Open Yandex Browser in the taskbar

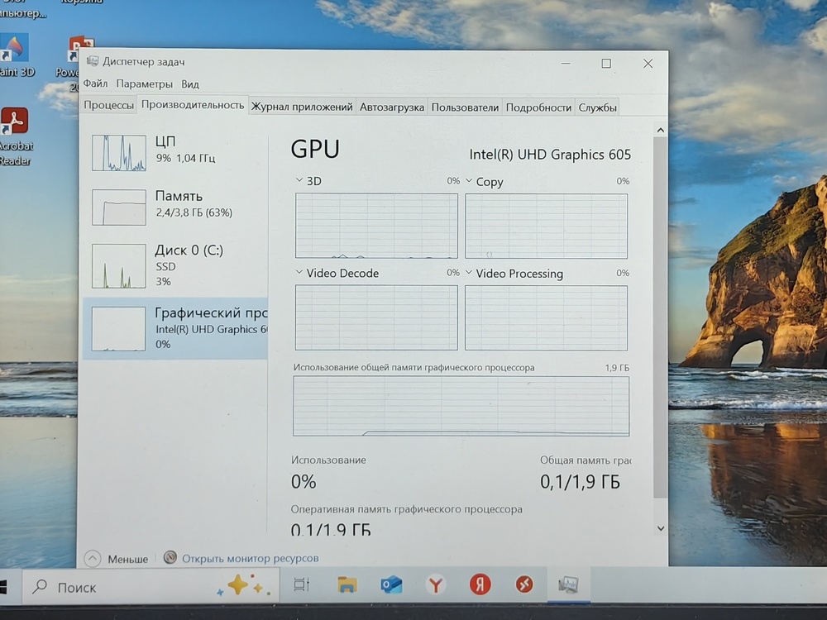(x=436, y=585)
